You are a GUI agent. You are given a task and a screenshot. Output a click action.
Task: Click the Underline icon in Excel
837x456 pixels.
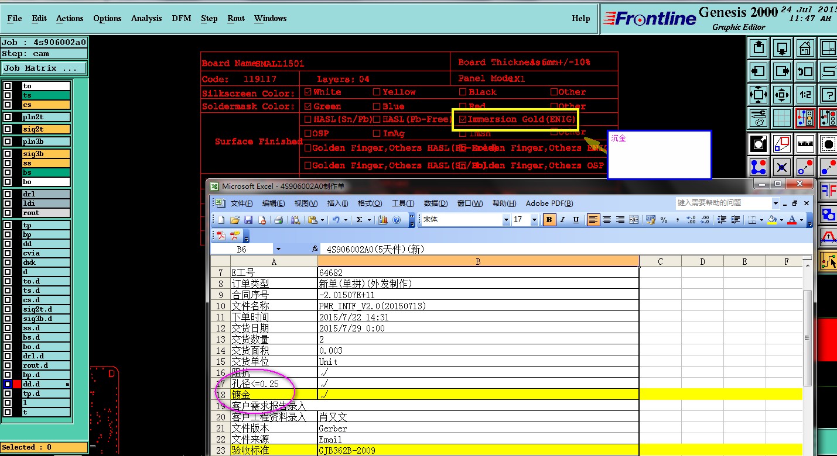coord(576,220)
